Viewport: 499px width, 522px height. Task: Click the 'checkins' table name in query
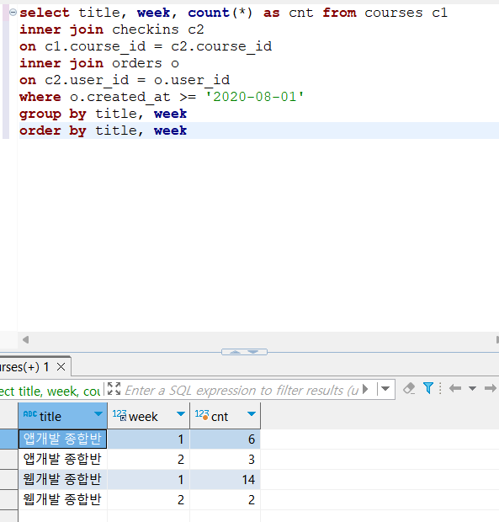pyautogui.click(x=145, y=29)
